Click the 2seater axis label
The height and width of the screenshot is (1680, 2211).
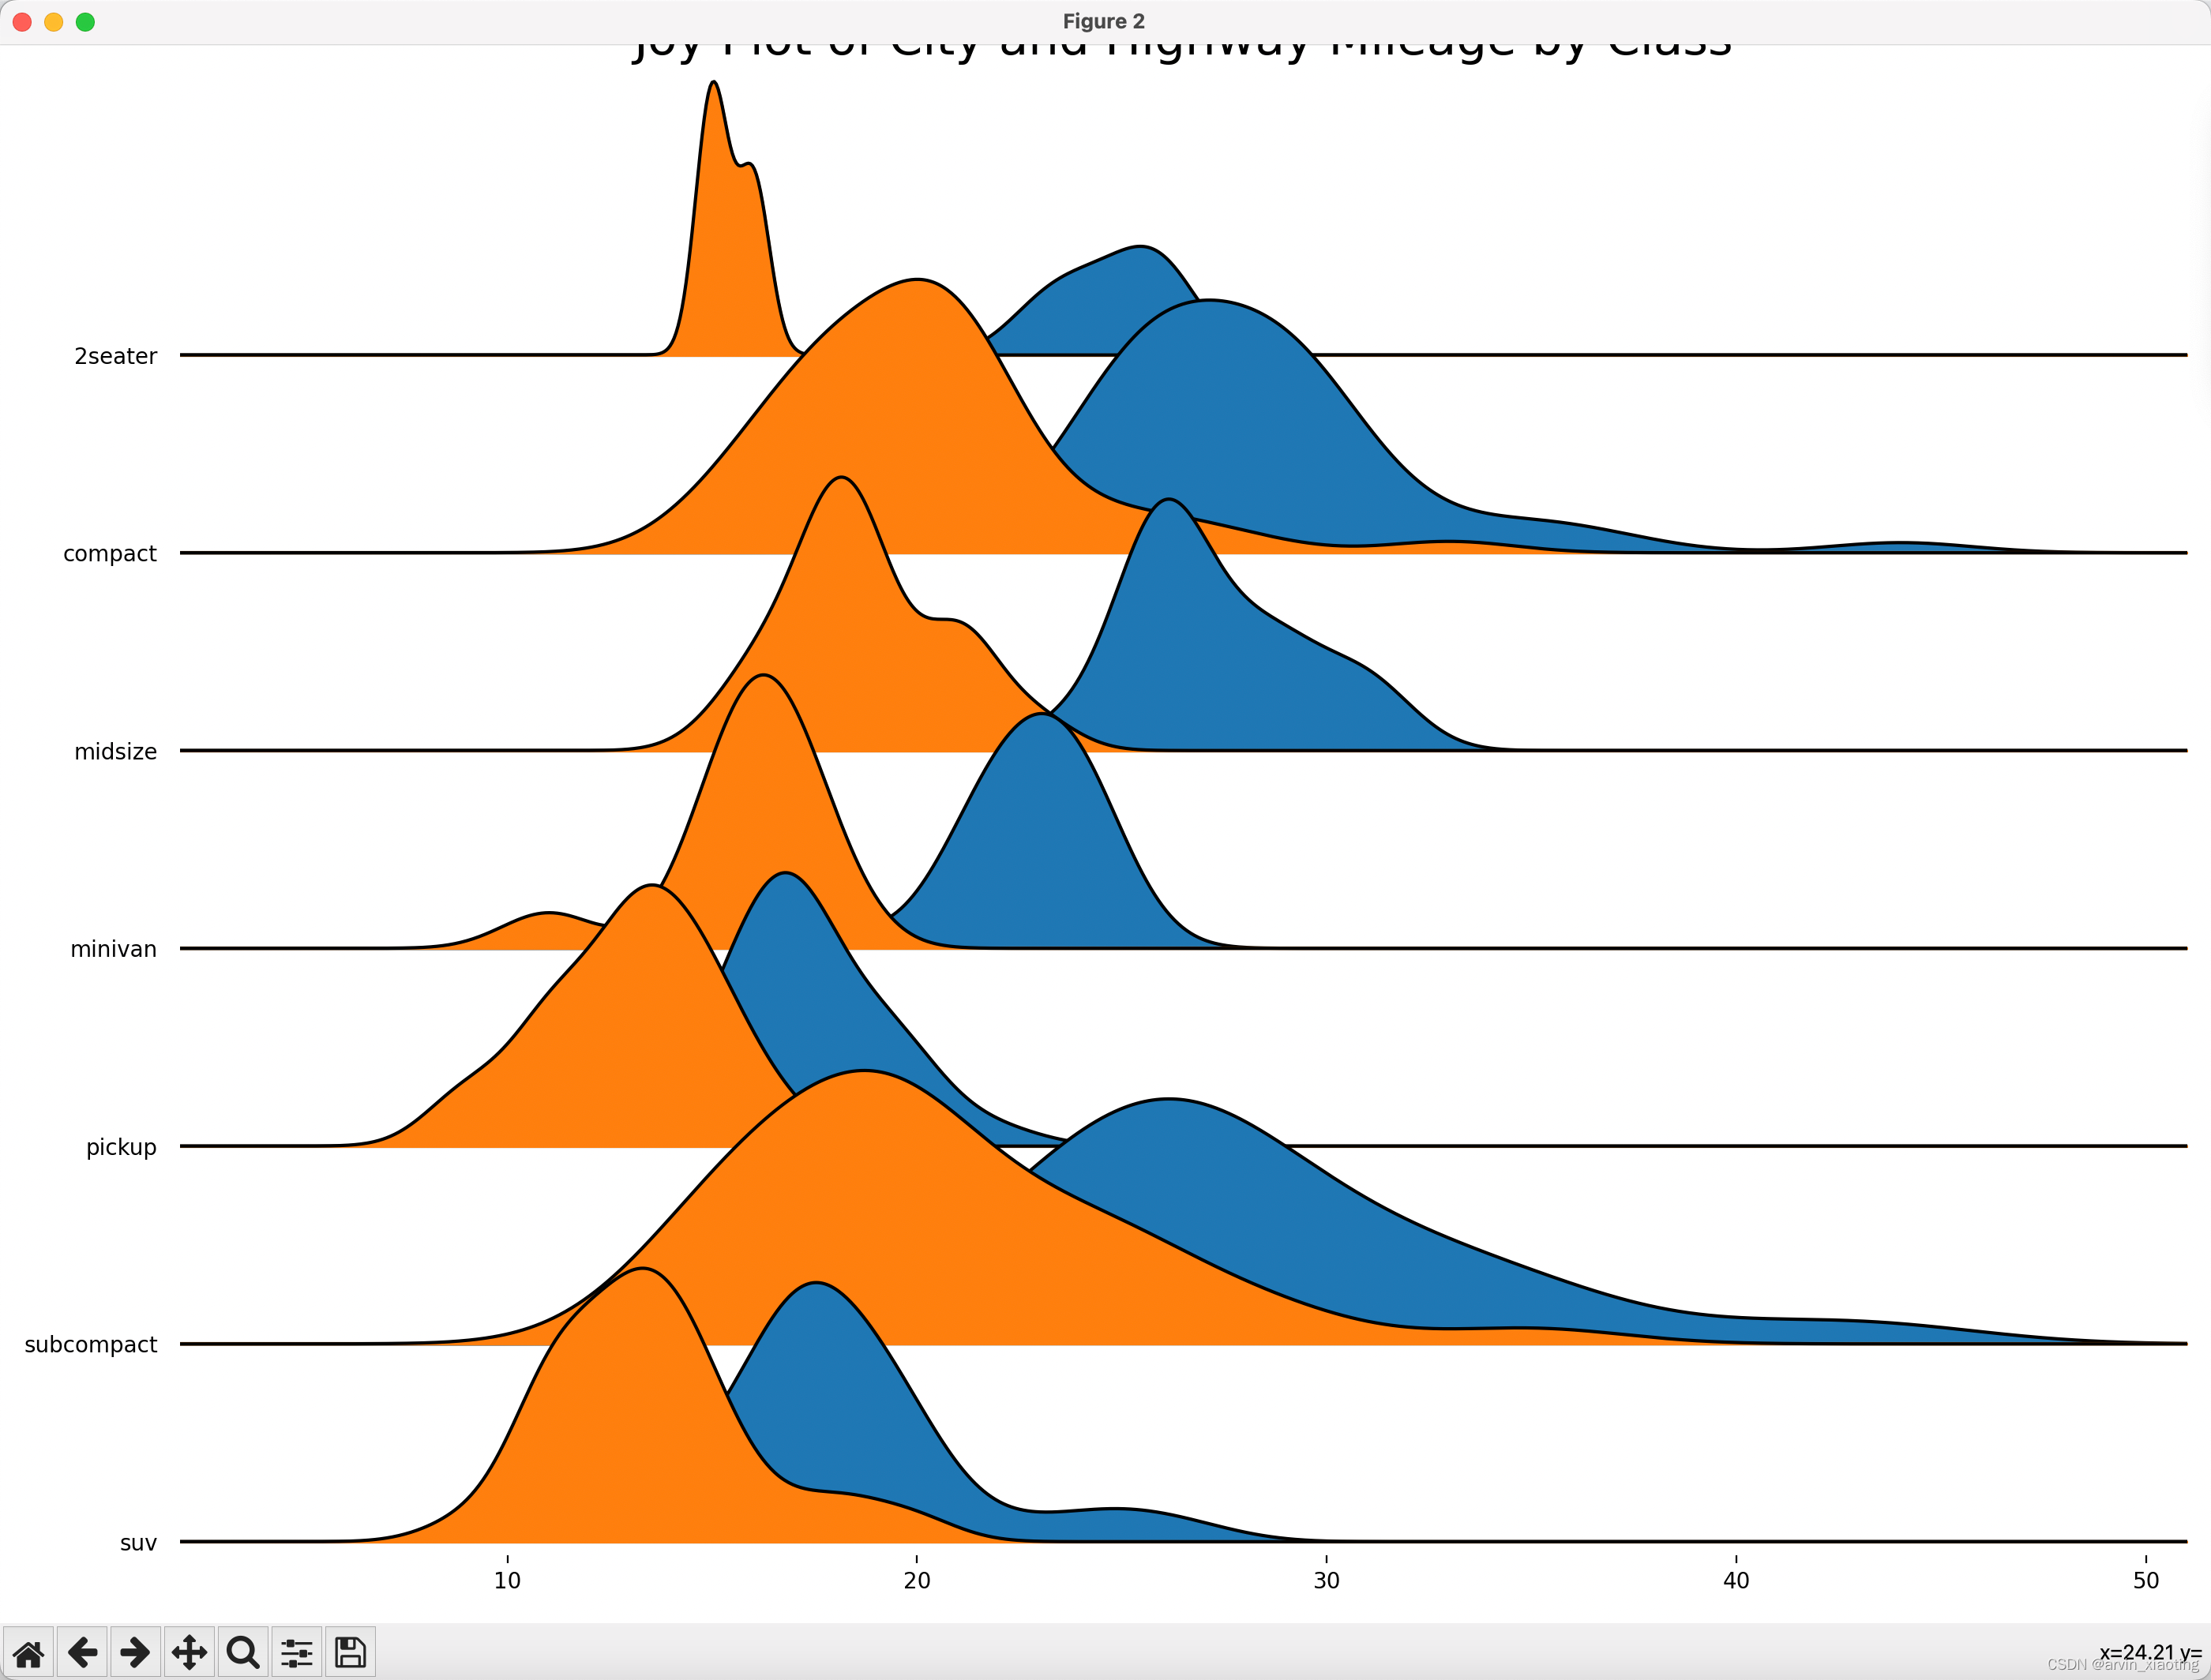coord(115,357)
